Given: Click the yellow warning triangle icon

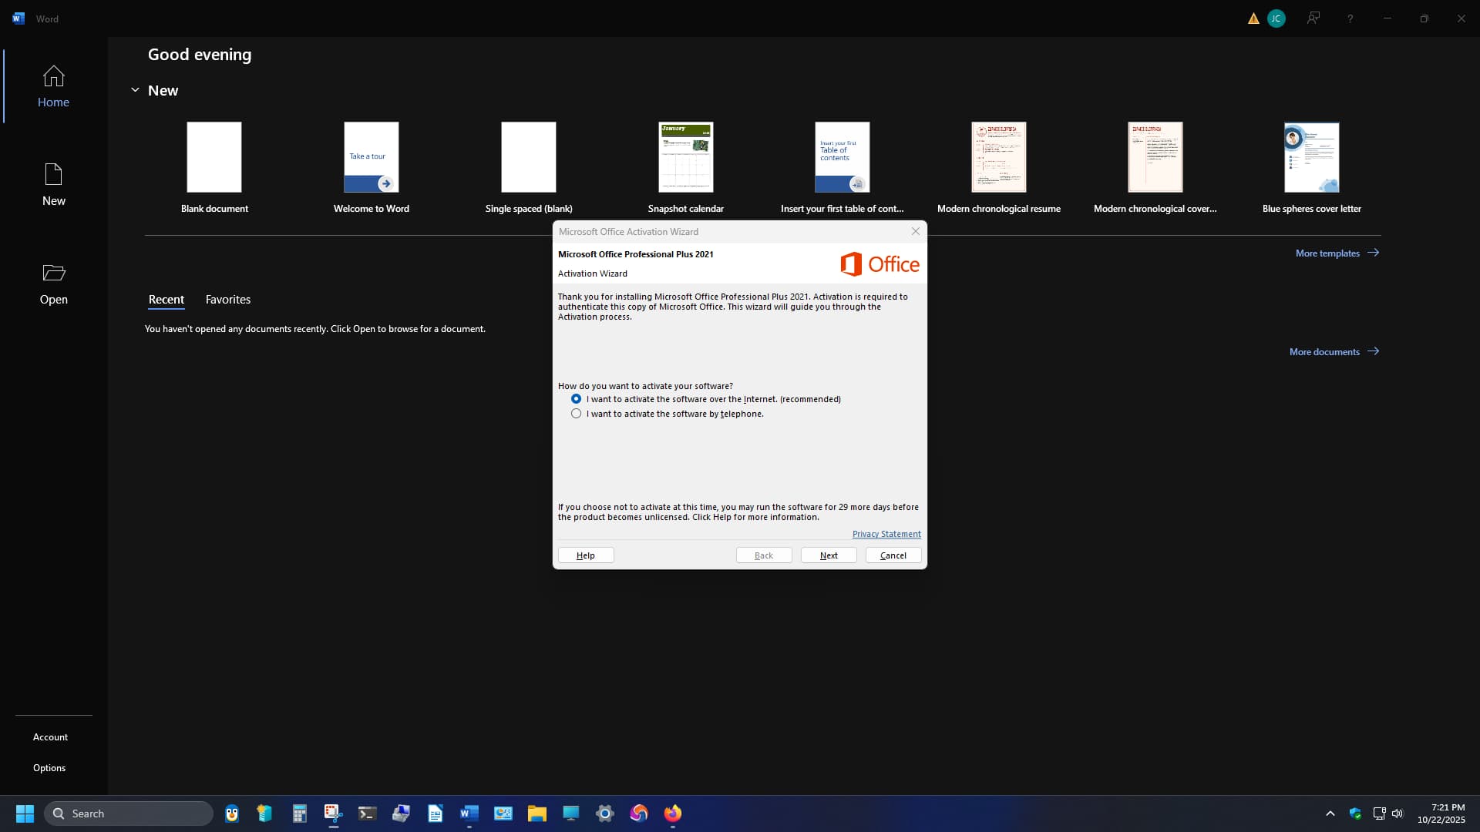Looking at the screenshot, I should (x=1253, y=18).
